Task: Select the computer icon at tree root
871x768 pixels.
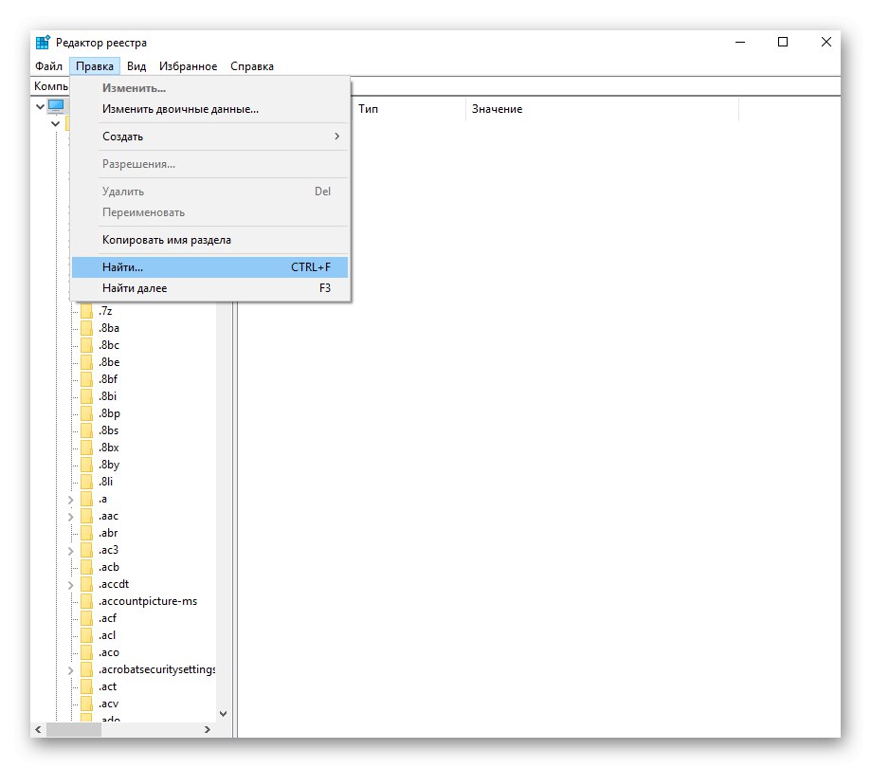Action: 56,105
